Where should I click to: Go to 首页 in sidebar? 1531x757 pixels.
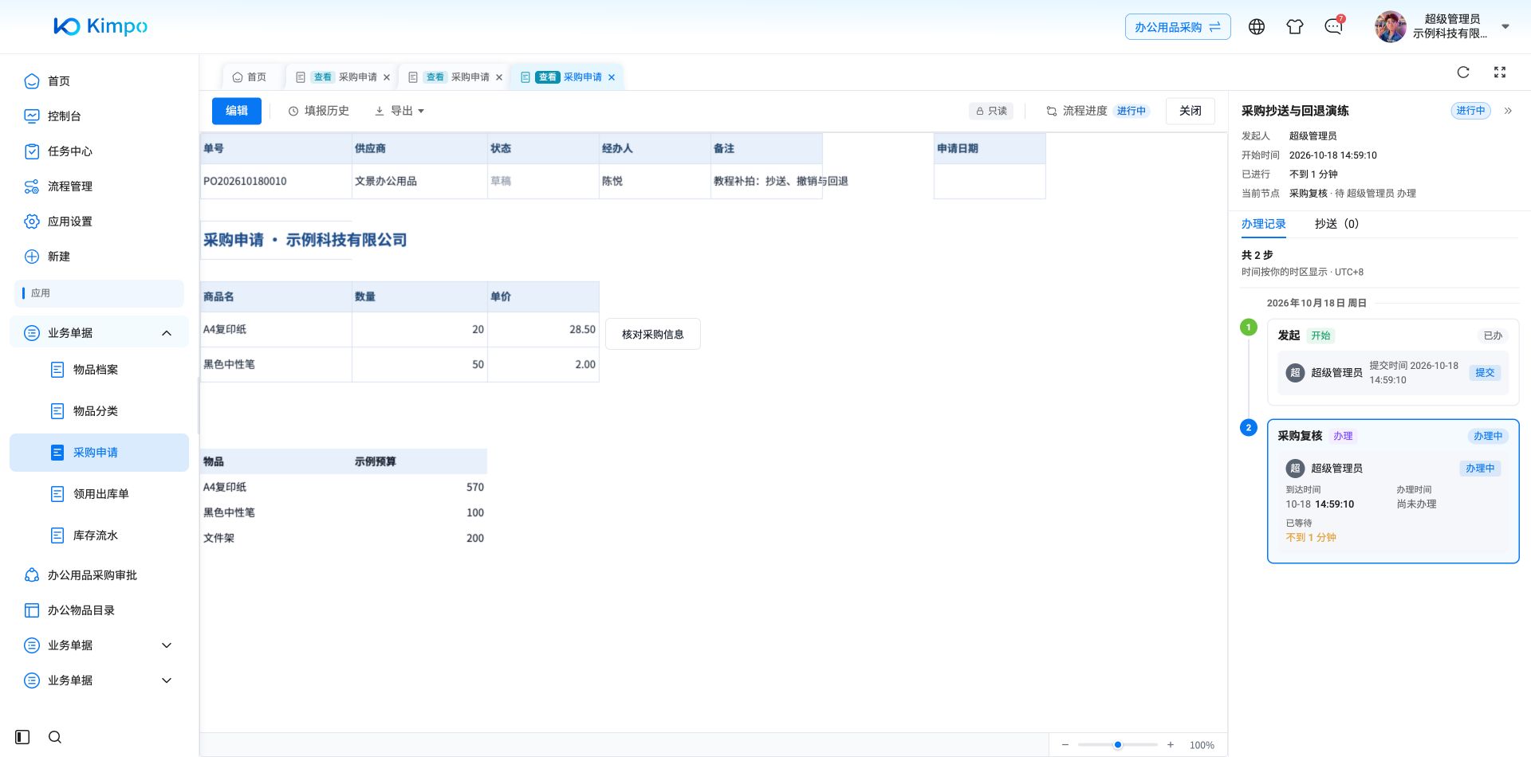click(99, 81)
